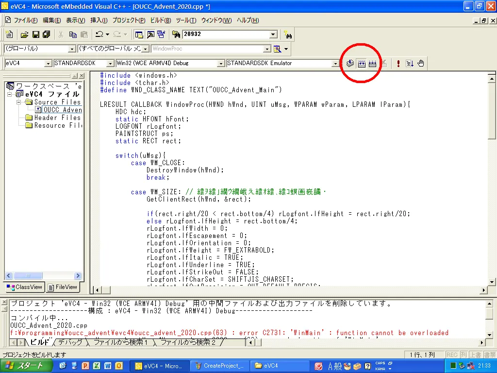This screenshot has height=373, width=497.
Task: Click output pane scrollbar up arrow
Action: 489,304
